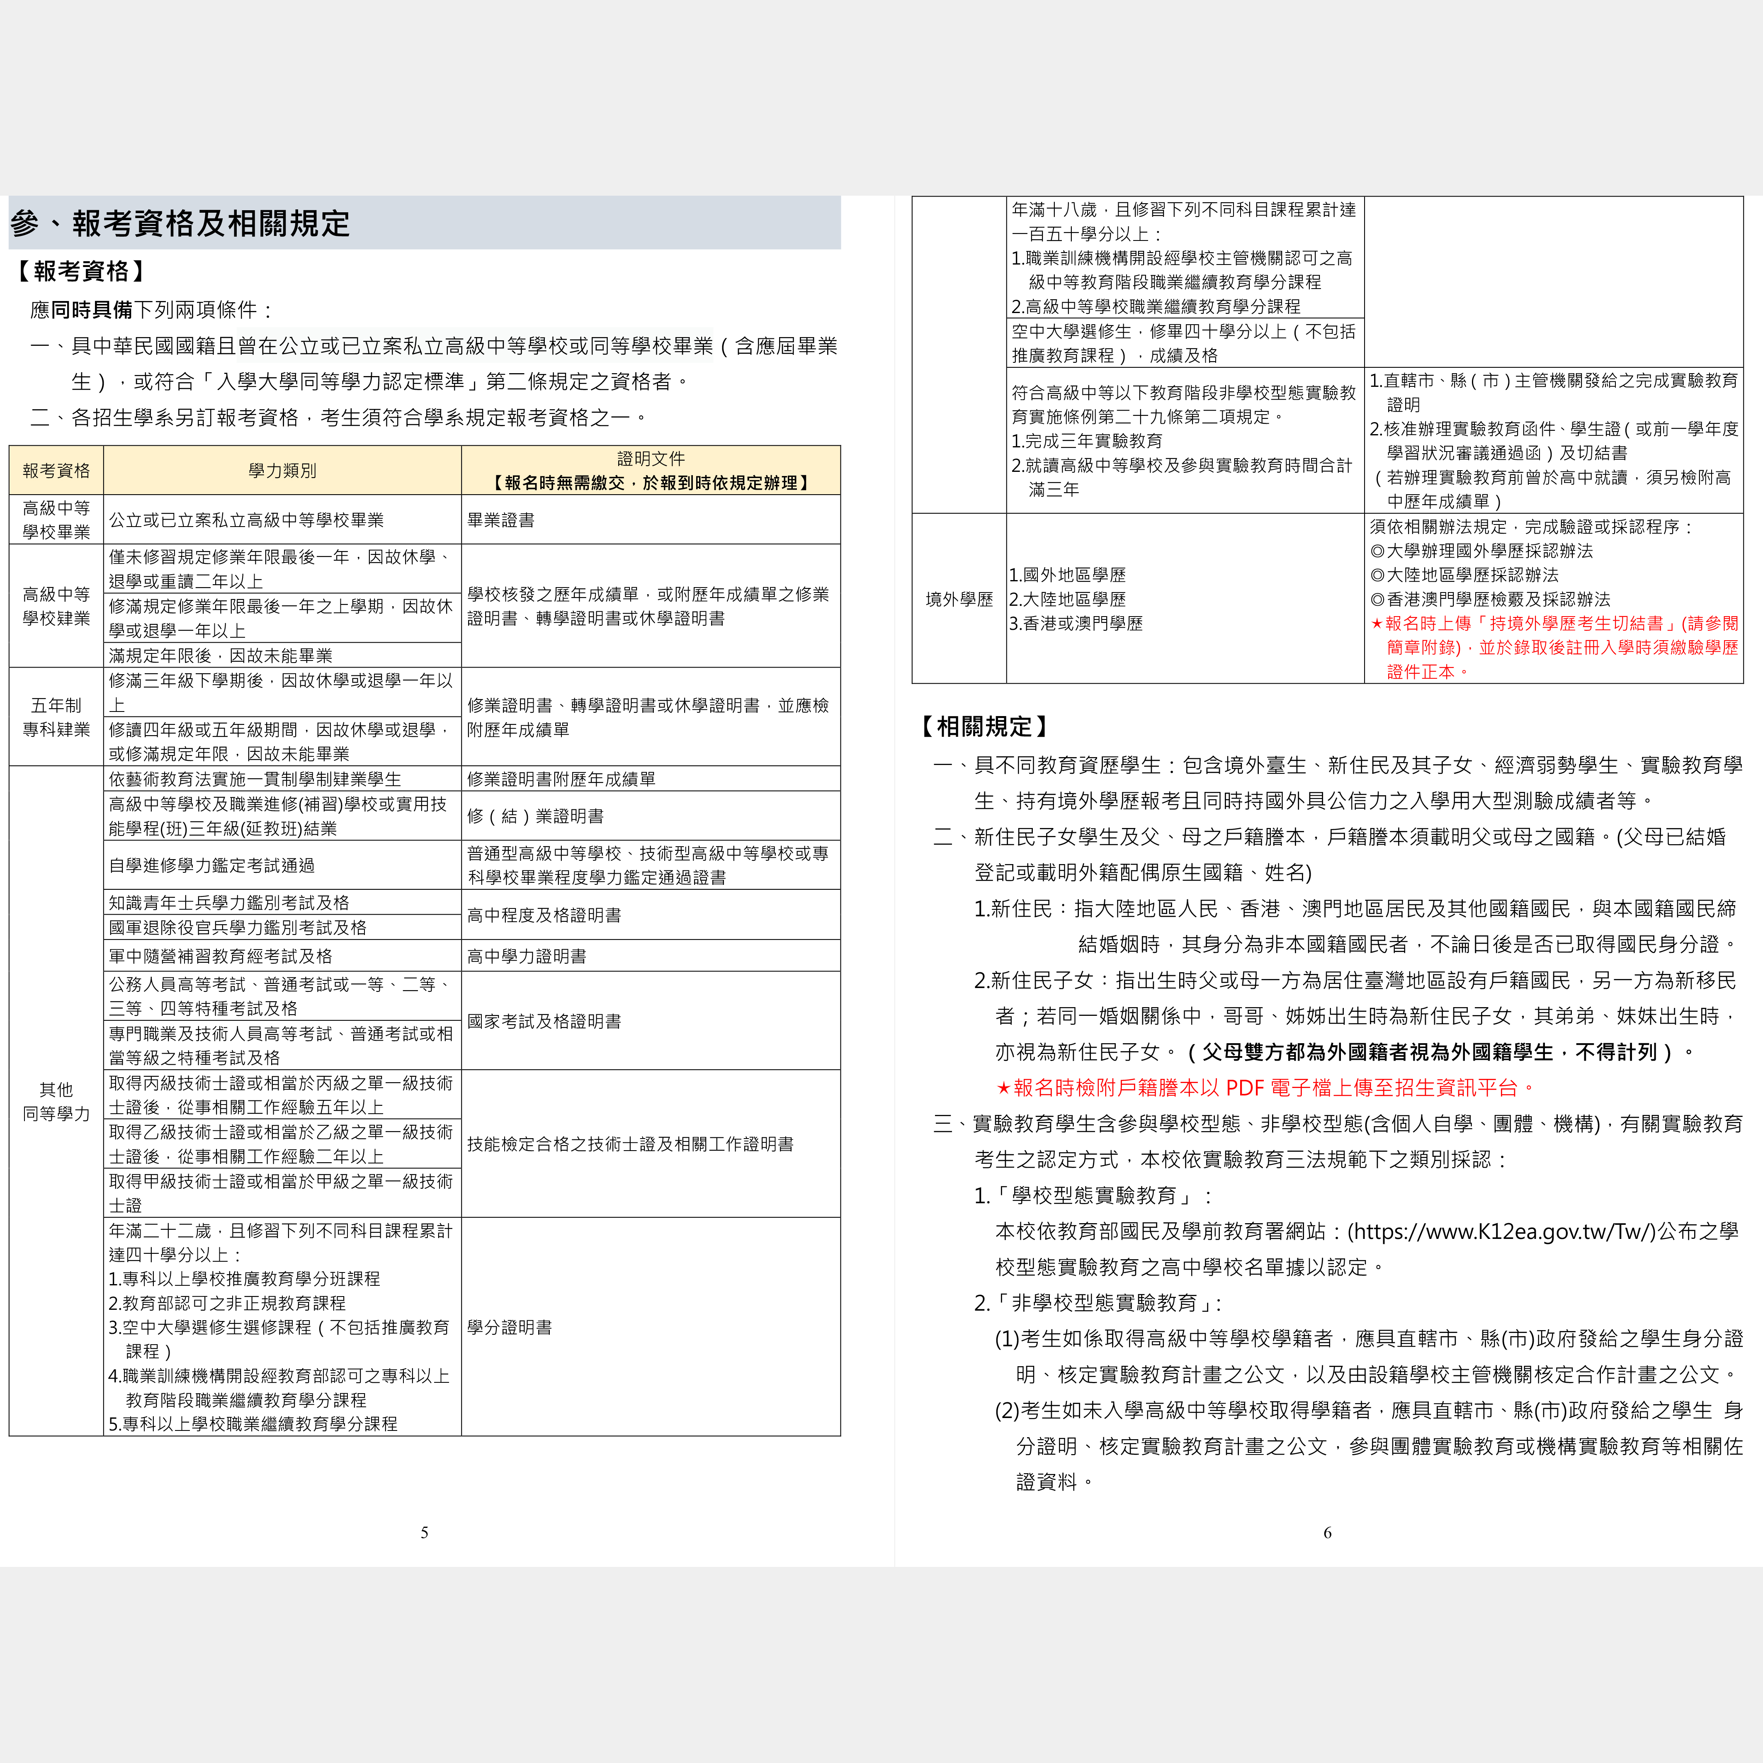Viewport: 1763px width, 1763px height.
Task: Click the 畢業證書 table cell
Action: [501, 520]
